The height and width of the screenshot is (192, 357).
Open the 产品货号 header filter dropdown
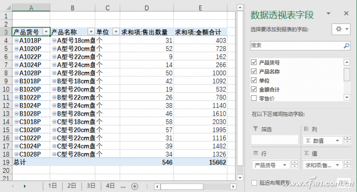click(46, 32)
